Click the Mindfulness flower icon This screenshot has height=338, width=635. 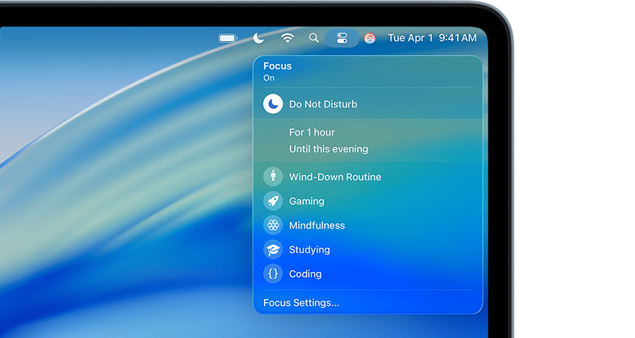coord(273,225)
